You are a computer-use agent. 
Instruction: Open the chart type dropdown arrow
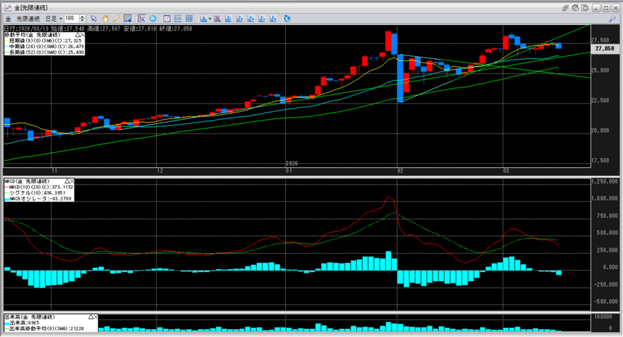click(209, 19)
